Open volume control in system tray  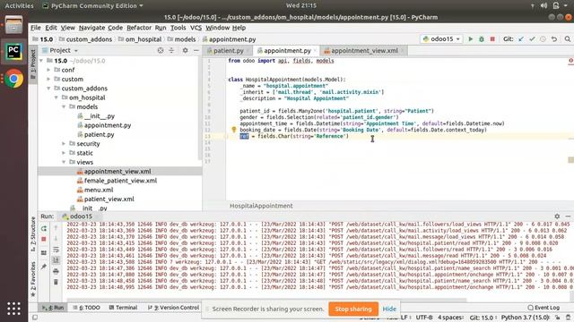(544, 5)
